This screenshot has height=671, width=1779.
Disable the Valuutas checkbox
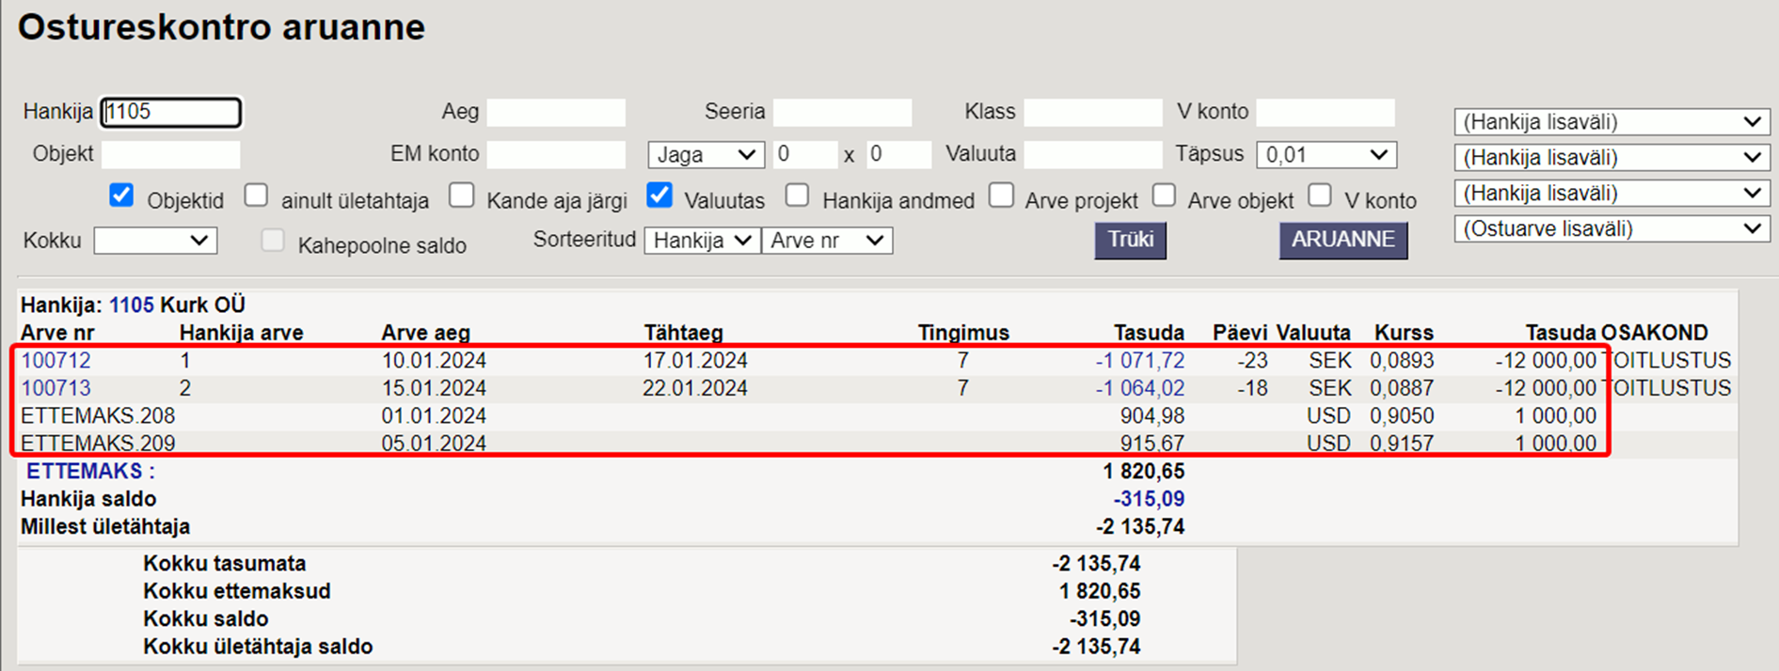[x=659, y=195]
